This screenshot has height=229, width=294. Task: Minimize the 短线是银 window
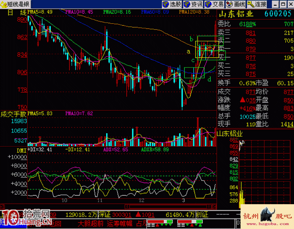(275, 4)
